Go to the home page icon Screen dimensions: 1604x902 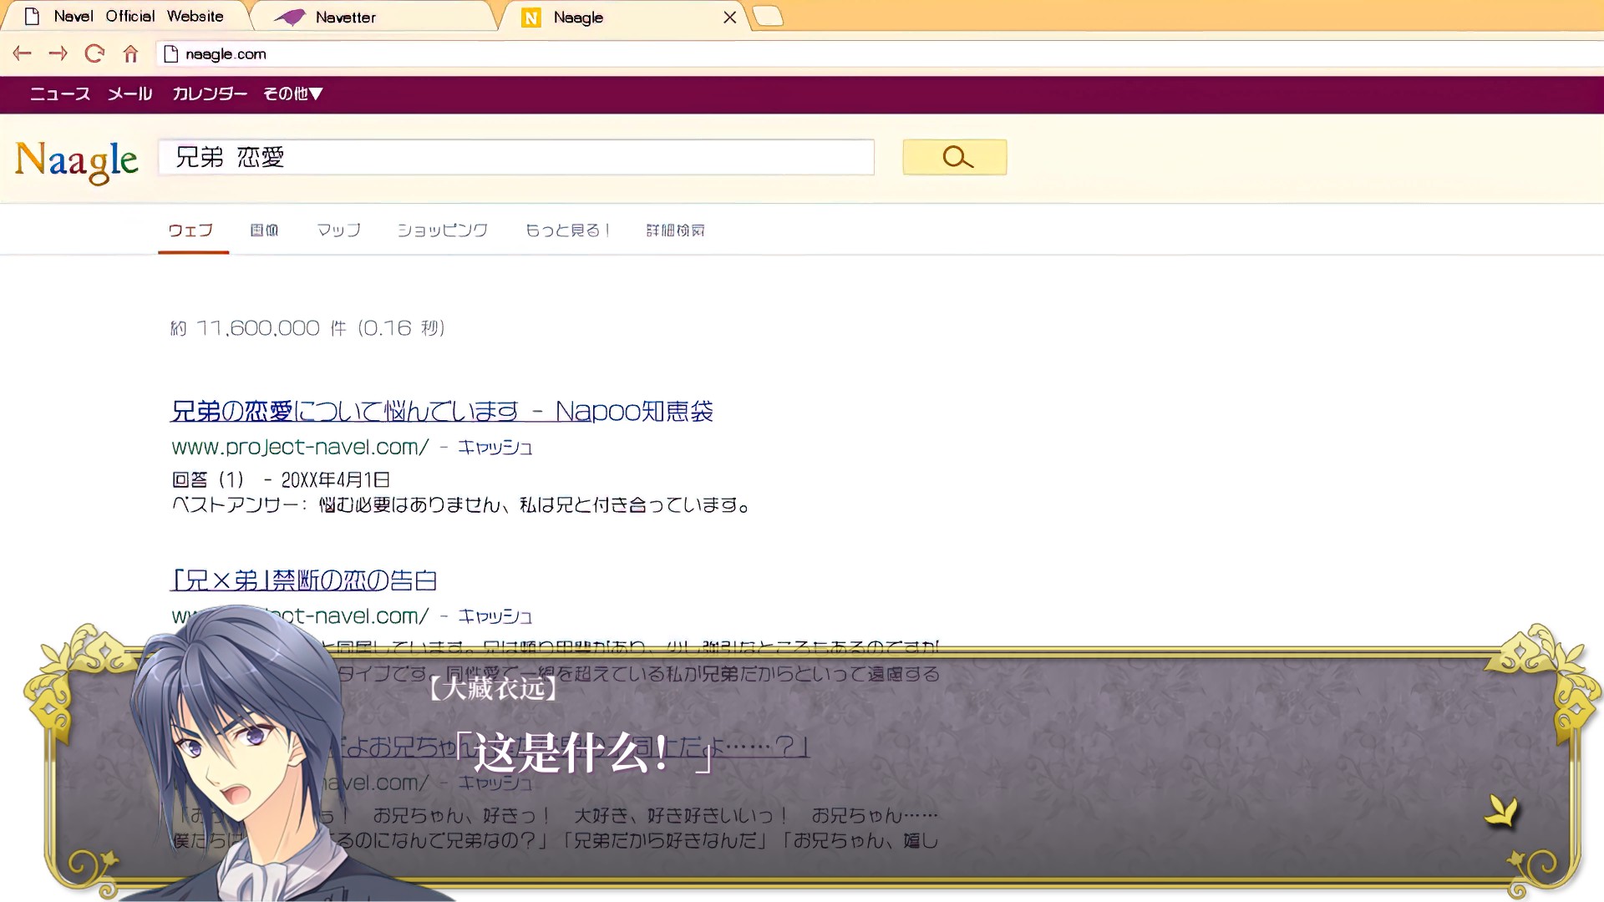130,54
